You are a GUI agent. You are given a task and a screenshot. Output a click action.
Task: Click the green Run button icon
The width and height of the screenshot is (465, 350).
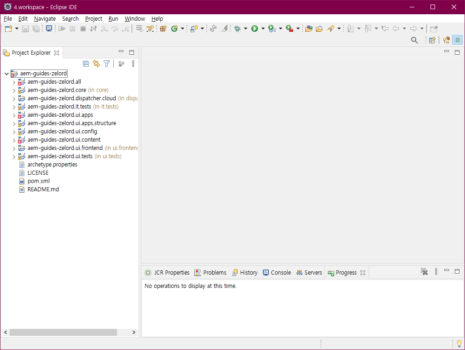[255, 29]
